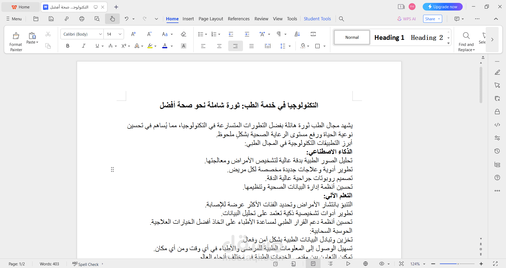
Task: Expand Find and Replace options arrow
Action: point(474,50)
